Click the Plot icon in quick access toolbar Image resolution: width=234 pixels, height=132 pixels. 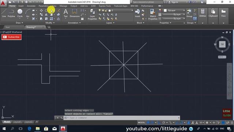click(26, 2)
